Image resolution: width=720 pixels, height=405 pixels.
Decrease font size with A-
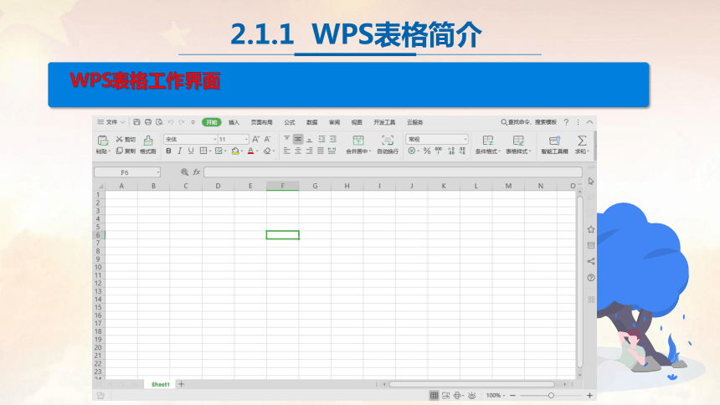tap(267, 139)
